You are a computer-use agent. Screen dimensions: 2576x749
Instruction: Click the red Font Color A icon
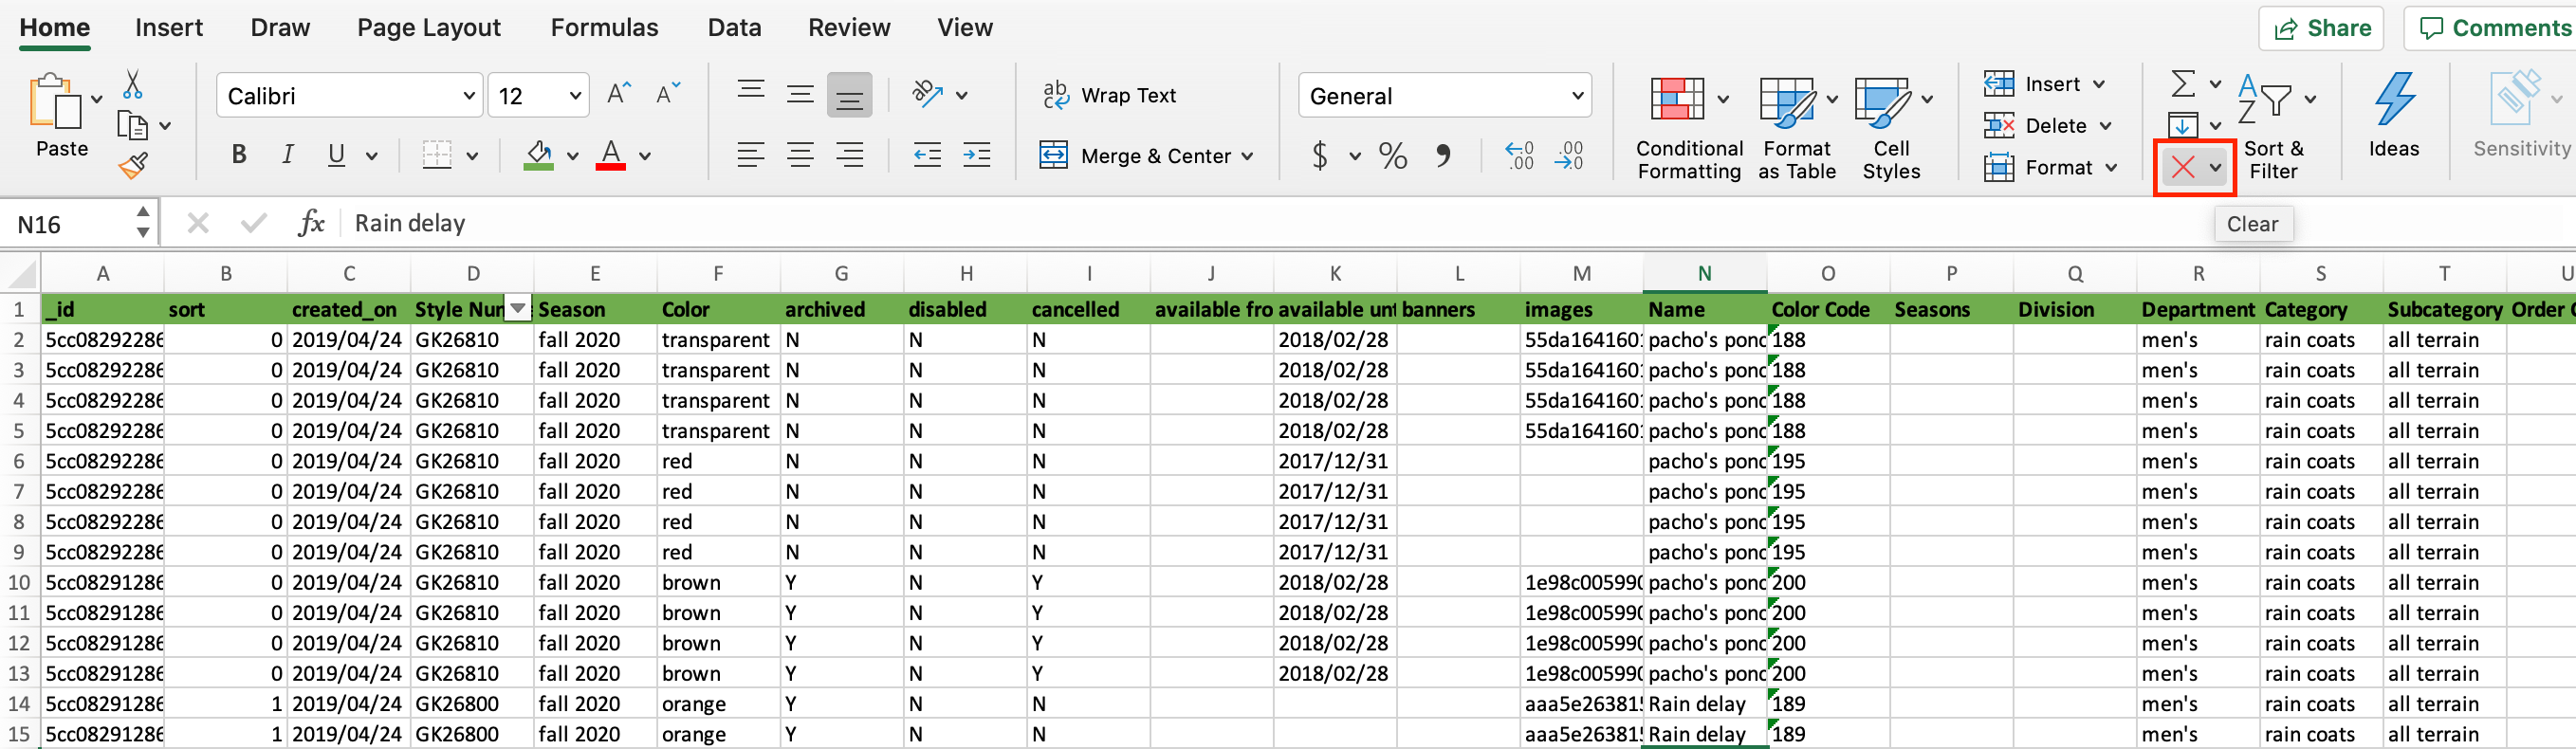click(x=611, y=155)
